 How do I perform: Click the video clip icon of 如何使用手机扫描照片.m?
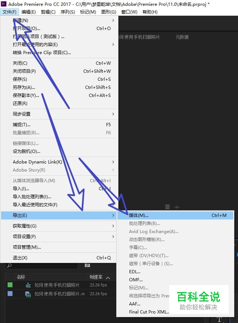click(28, 294)
